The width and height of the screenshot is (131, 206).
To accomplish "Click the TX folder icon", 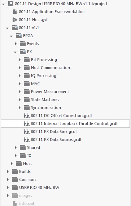I will click(23, 156).
